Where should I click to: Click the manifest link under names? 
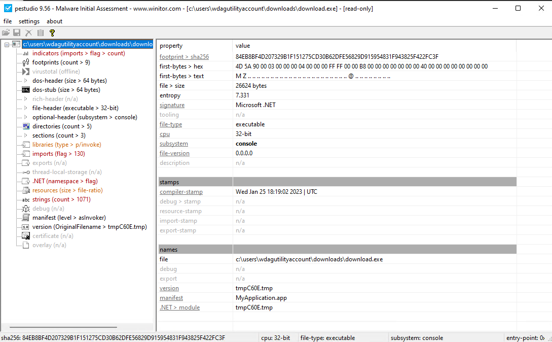coord(171,298)
